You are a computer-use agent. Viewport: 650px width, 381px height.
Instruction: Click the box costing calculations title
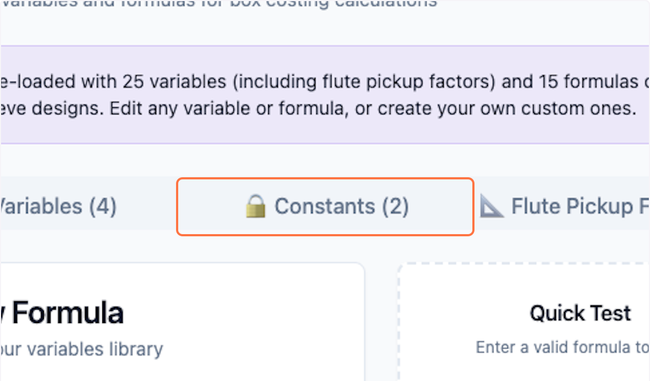point(217,4)
